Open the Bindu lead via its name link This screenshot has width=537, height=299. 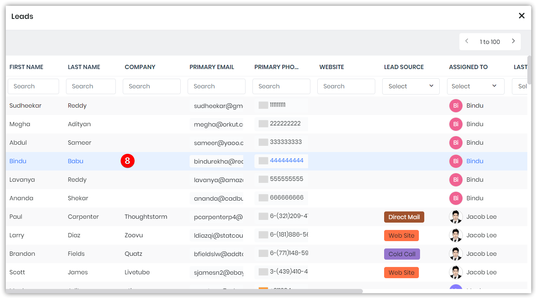[x=18, y=161]
